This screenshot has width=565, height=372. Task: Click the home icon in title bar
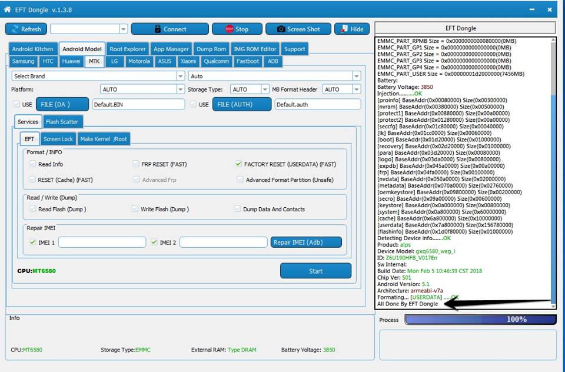tap(7, 9)
